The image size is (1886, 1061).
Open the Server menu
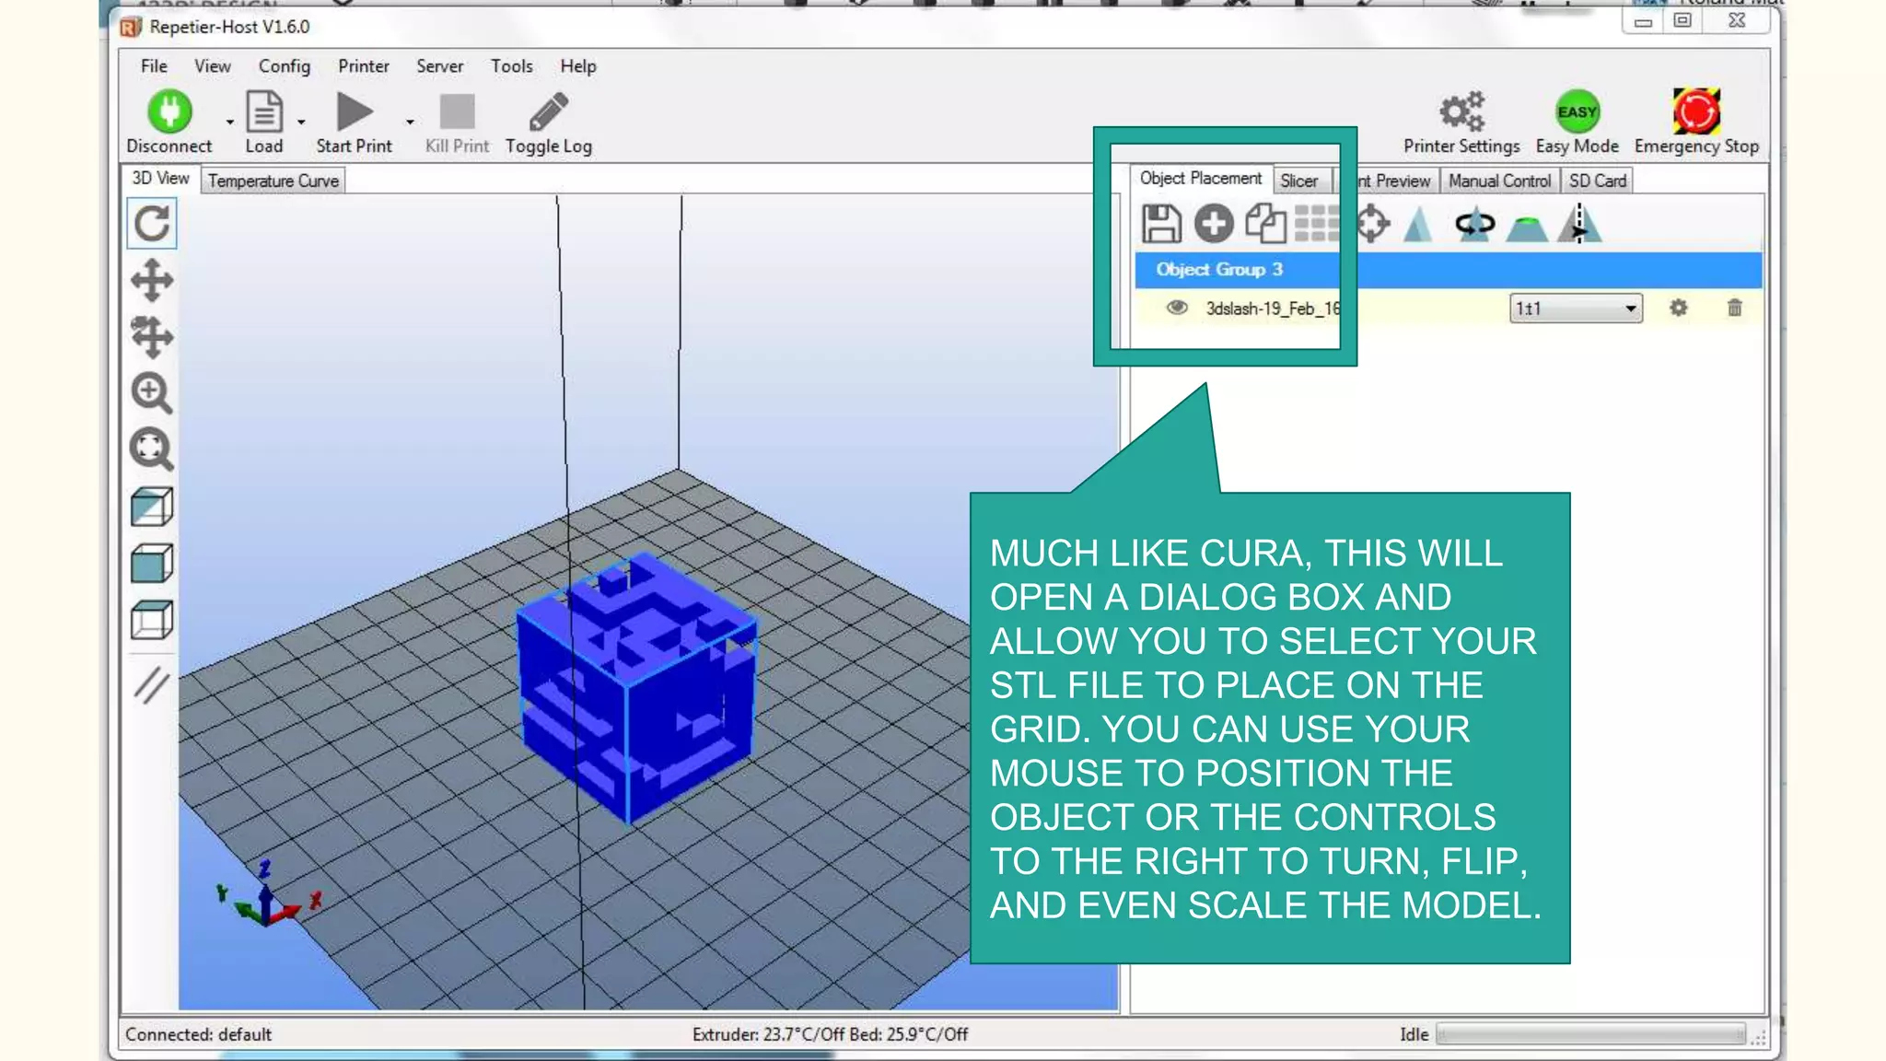pos(440,66)
